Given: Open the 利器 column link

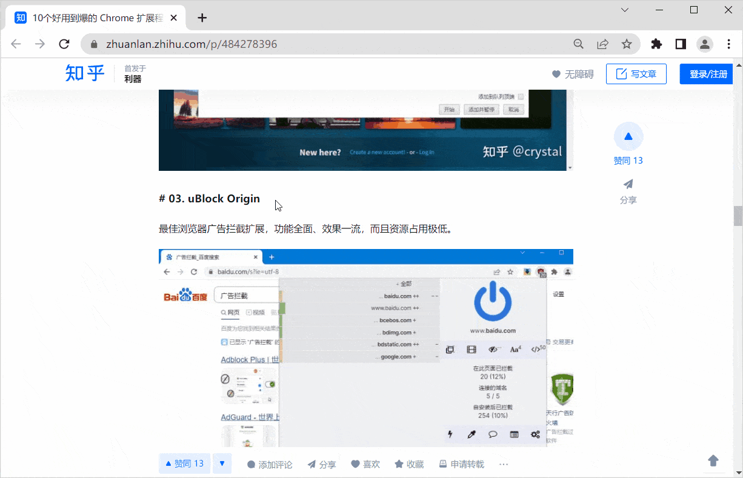Looking at the screenshot, I should point(133,79).
